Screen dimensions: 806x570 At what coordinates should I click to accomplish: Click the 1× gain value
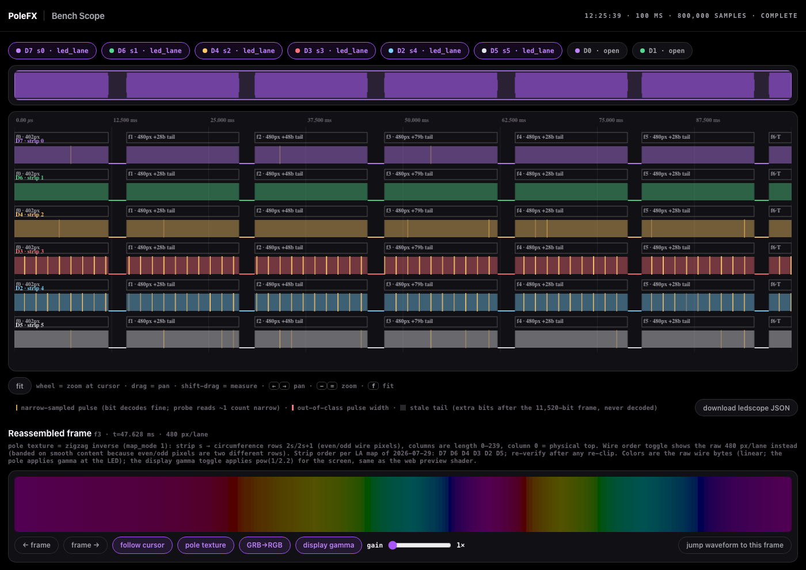point(461,545)
